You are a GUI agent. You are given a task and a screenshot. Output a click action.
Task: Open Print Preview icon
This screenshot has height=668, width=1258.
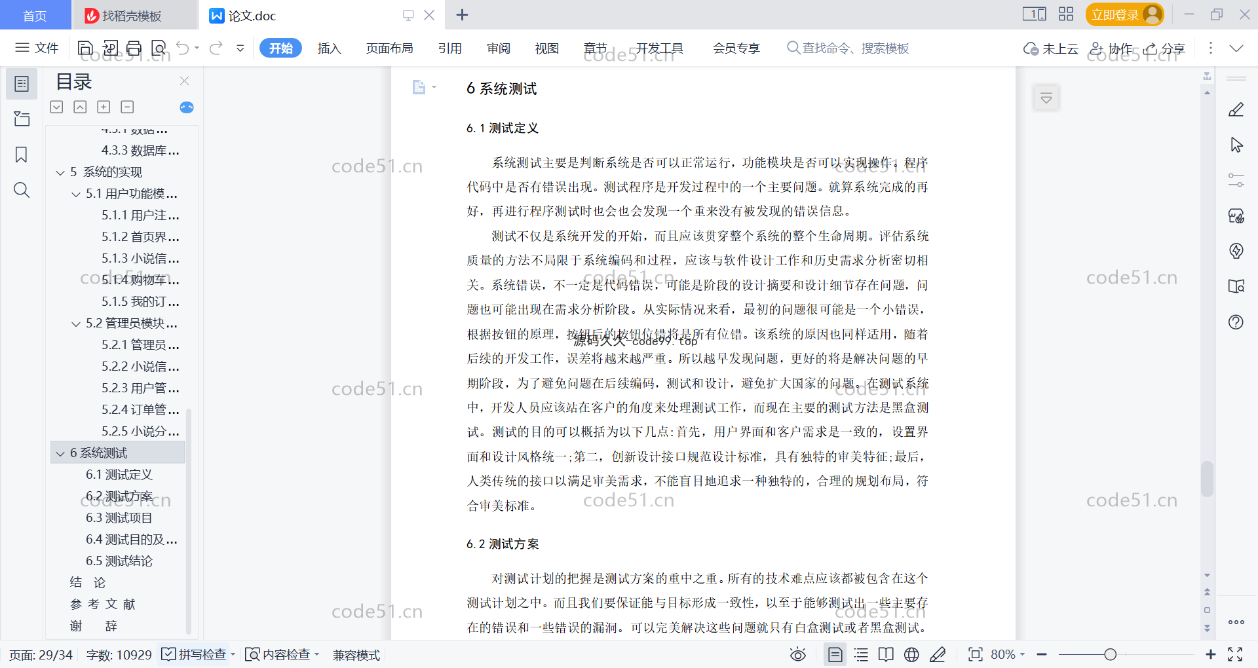pos(159,48)
